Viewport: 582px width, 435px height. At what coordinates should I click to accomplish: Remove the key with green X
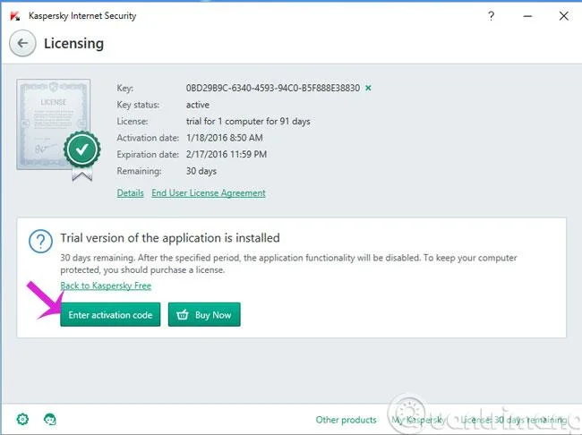(368, 88)
